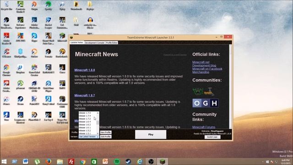Click version list scroll-down arrow
The width and height of the screenshot is (293, 165).
point(98,133)
